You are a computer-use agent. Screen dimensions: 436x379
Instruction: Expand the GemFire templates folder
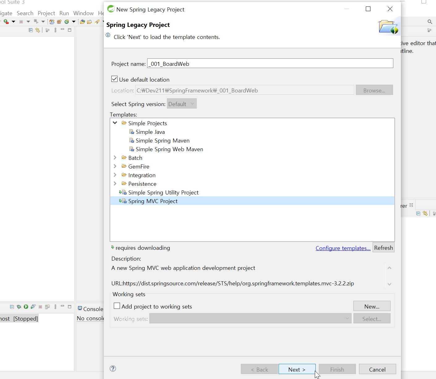pyautogui.click(x=115, y=166)
